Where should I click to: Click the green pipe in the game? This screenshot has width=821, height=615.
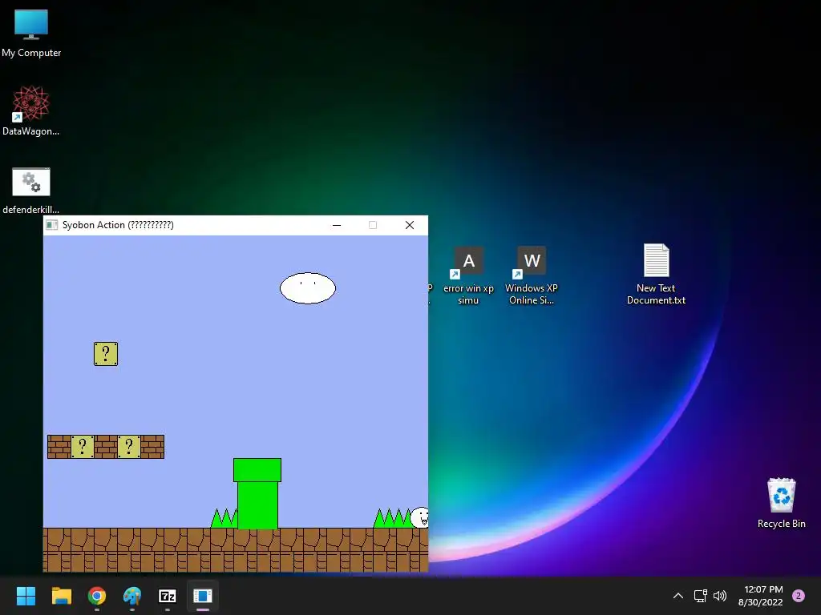pos(257,493)
